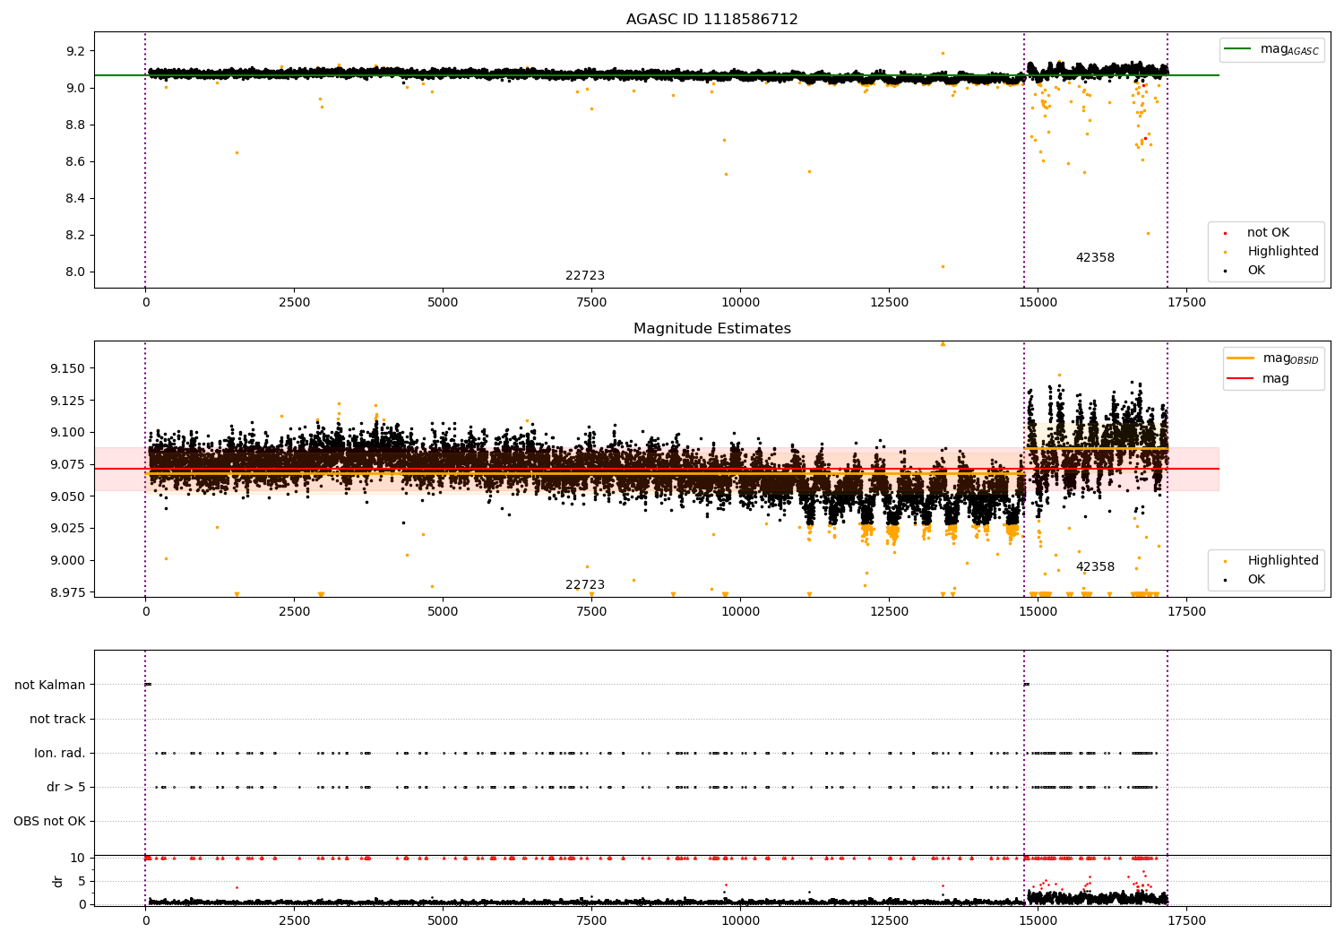
Task: Click the plot title AGASC ID 1118586712
Action: pyautogui.click(x=711, y=20)
